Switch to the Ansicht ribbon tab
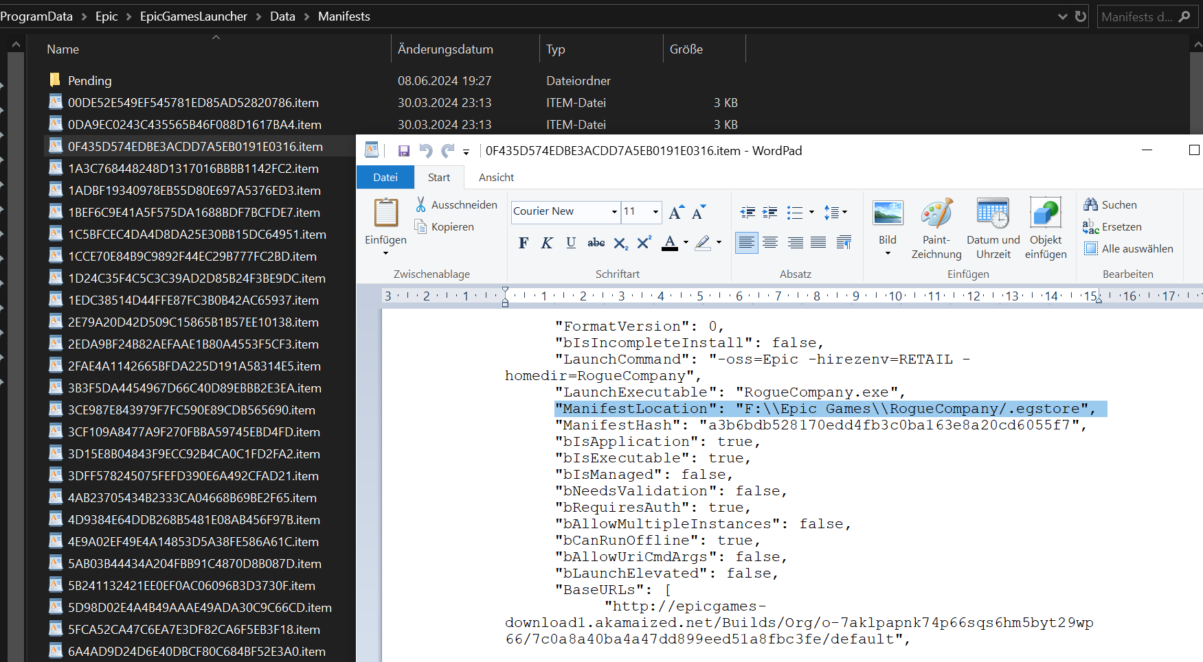Viewport: 1203px width, 662px height. point(496,177)
